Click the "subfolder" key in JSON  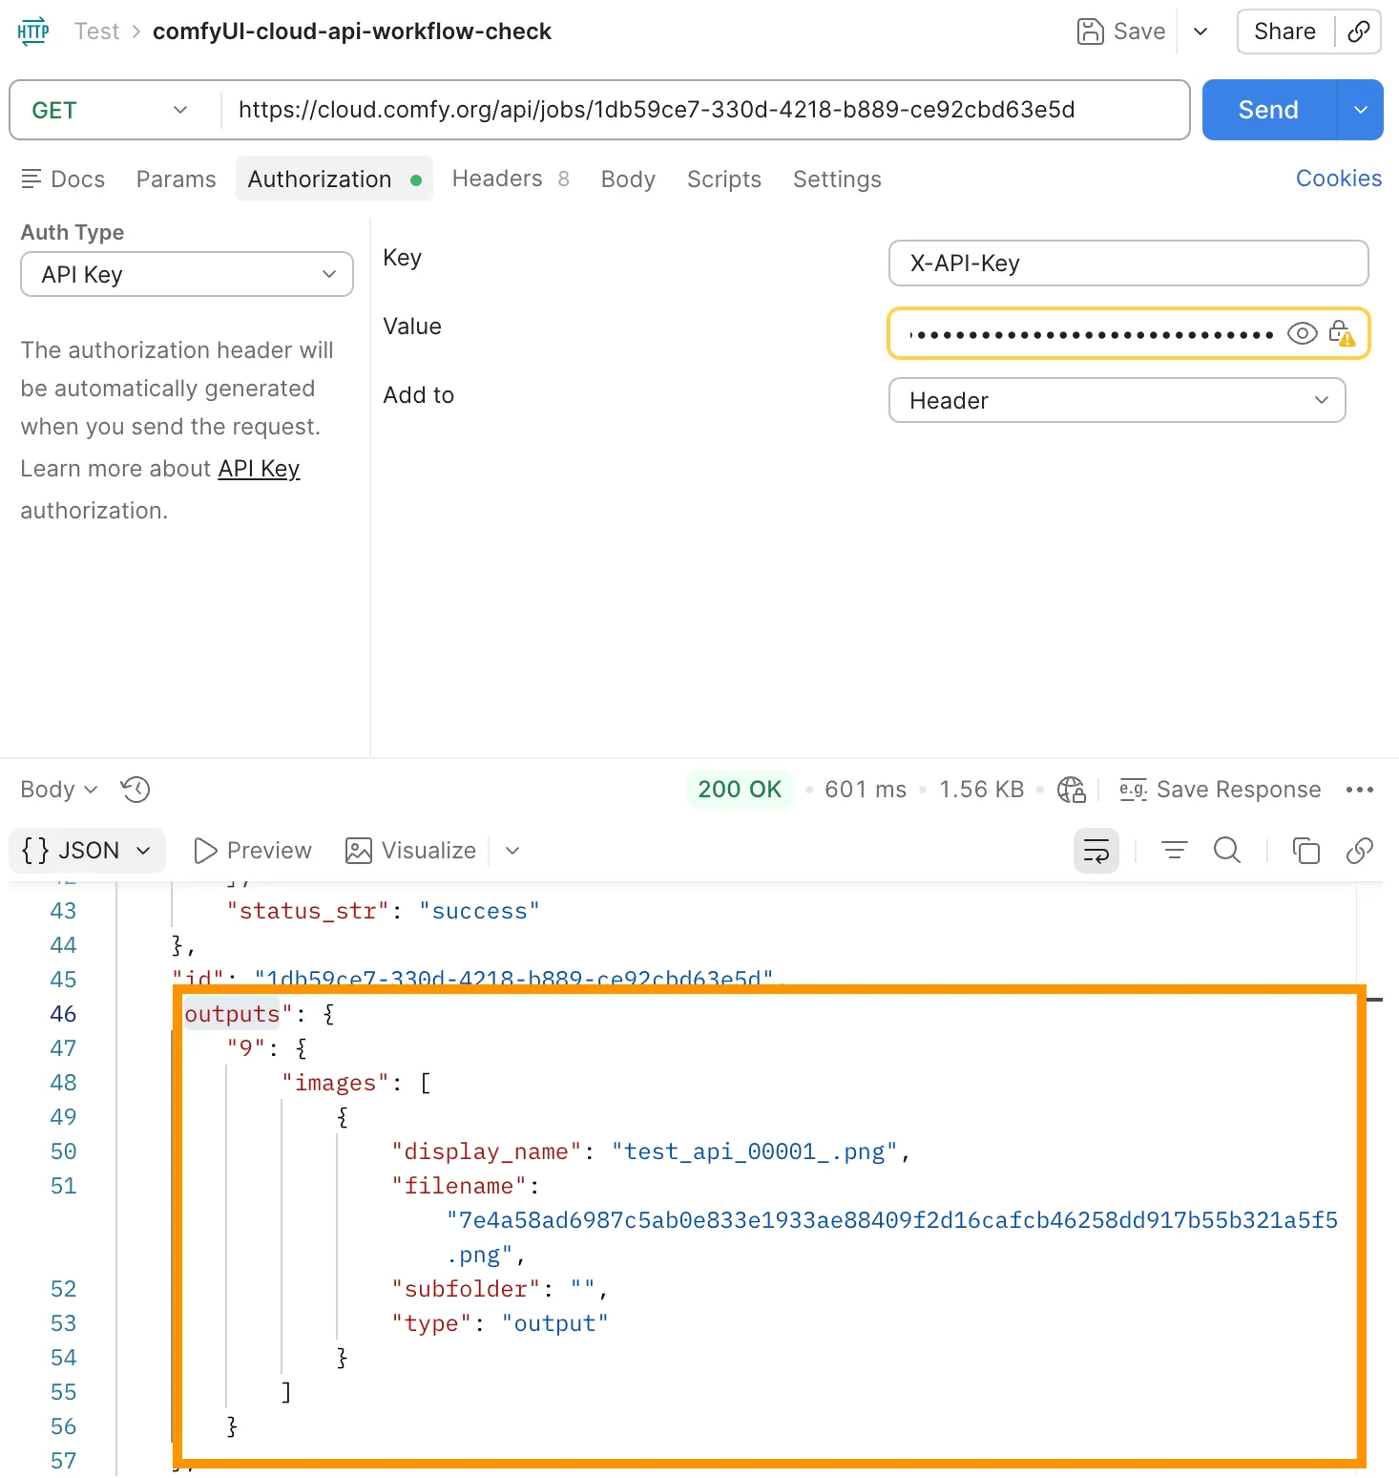pos(467,1289)
